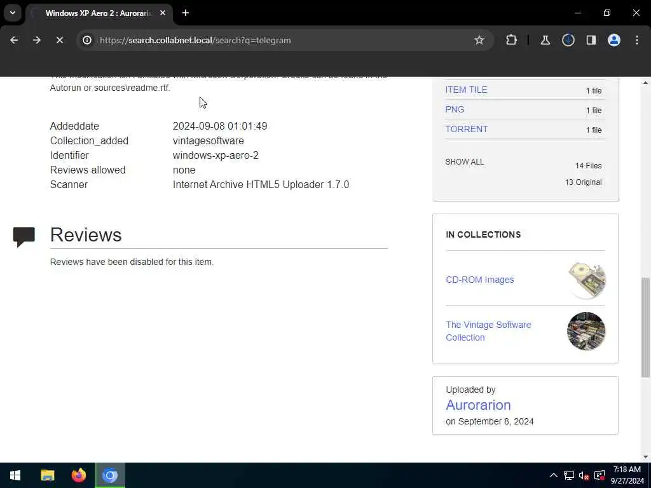Open the downloads indicator icon

click(x=568, y=40)
